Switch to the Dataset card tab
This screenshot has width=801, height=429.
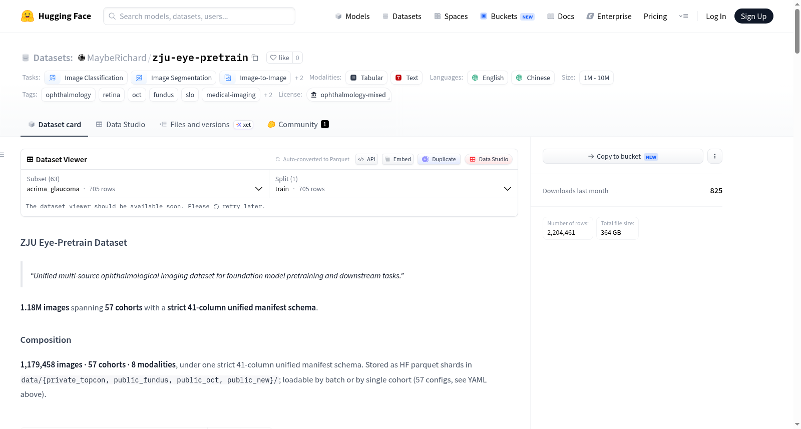[x=55, y=125]
